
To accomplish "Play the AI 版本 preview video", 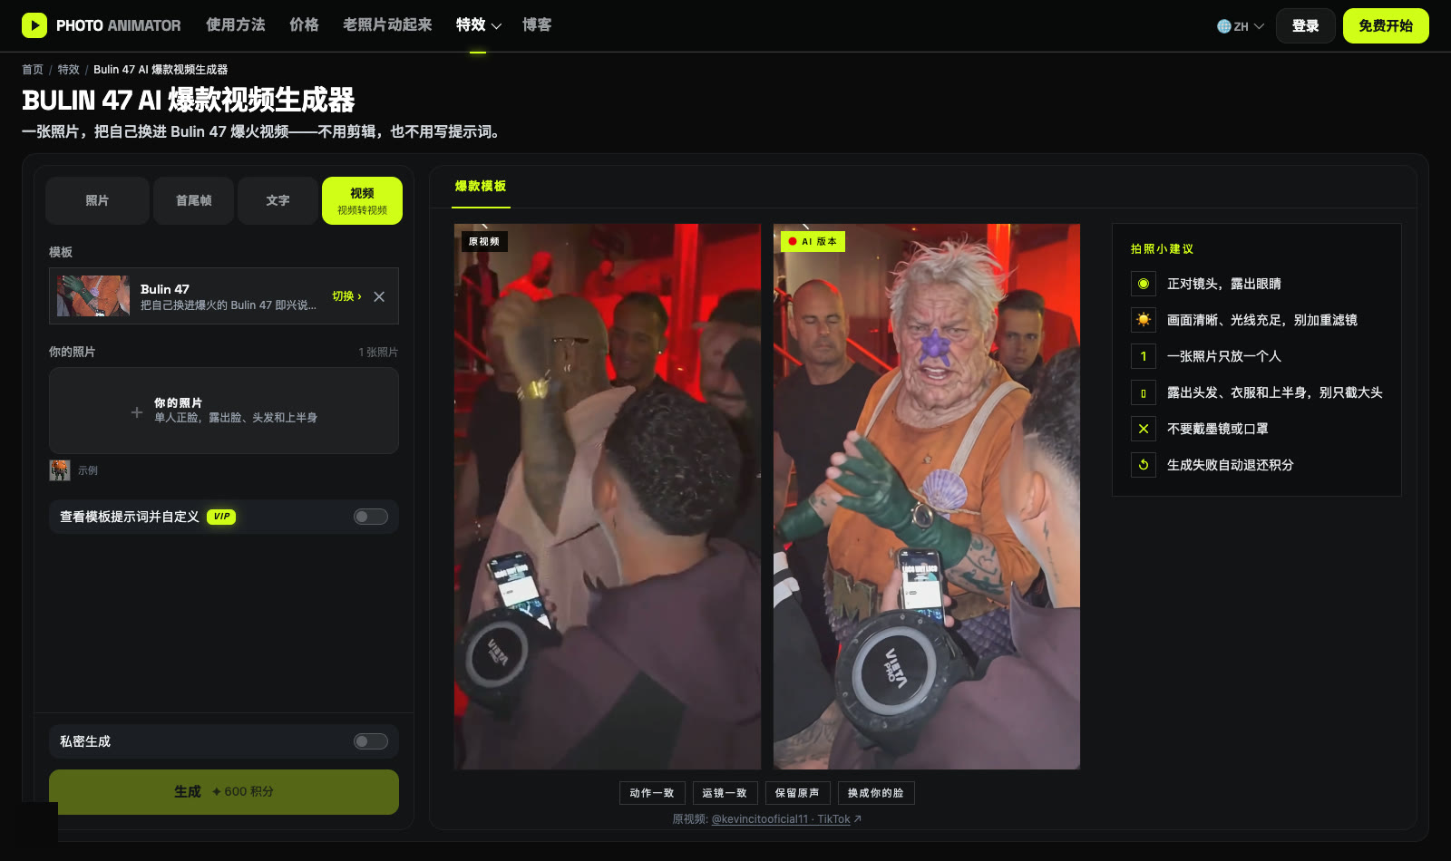I will tap(927, 497).
